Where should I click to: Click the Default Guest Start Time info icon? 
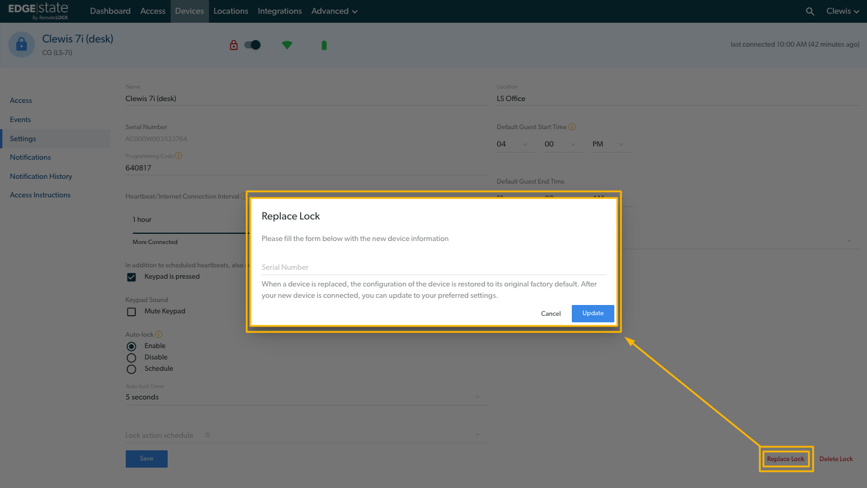click(x=572, y=127)
